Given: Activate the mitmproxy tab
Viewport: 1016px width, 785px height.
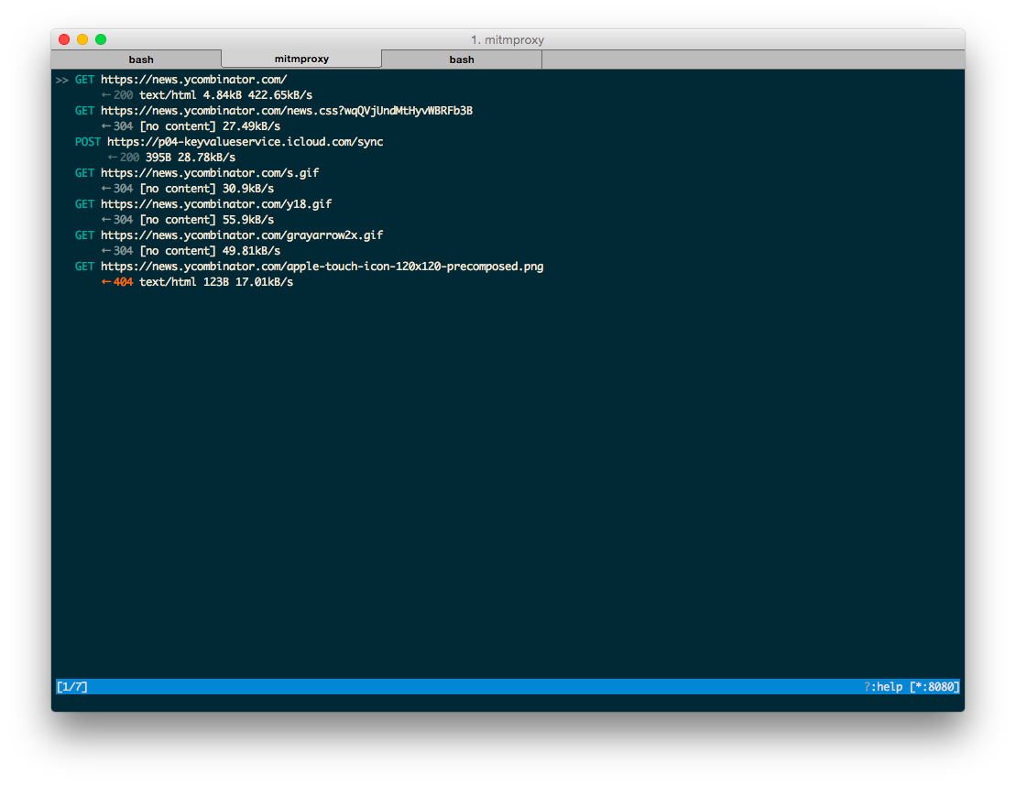Looking at the screenshot, I should [x=300, y=58].
